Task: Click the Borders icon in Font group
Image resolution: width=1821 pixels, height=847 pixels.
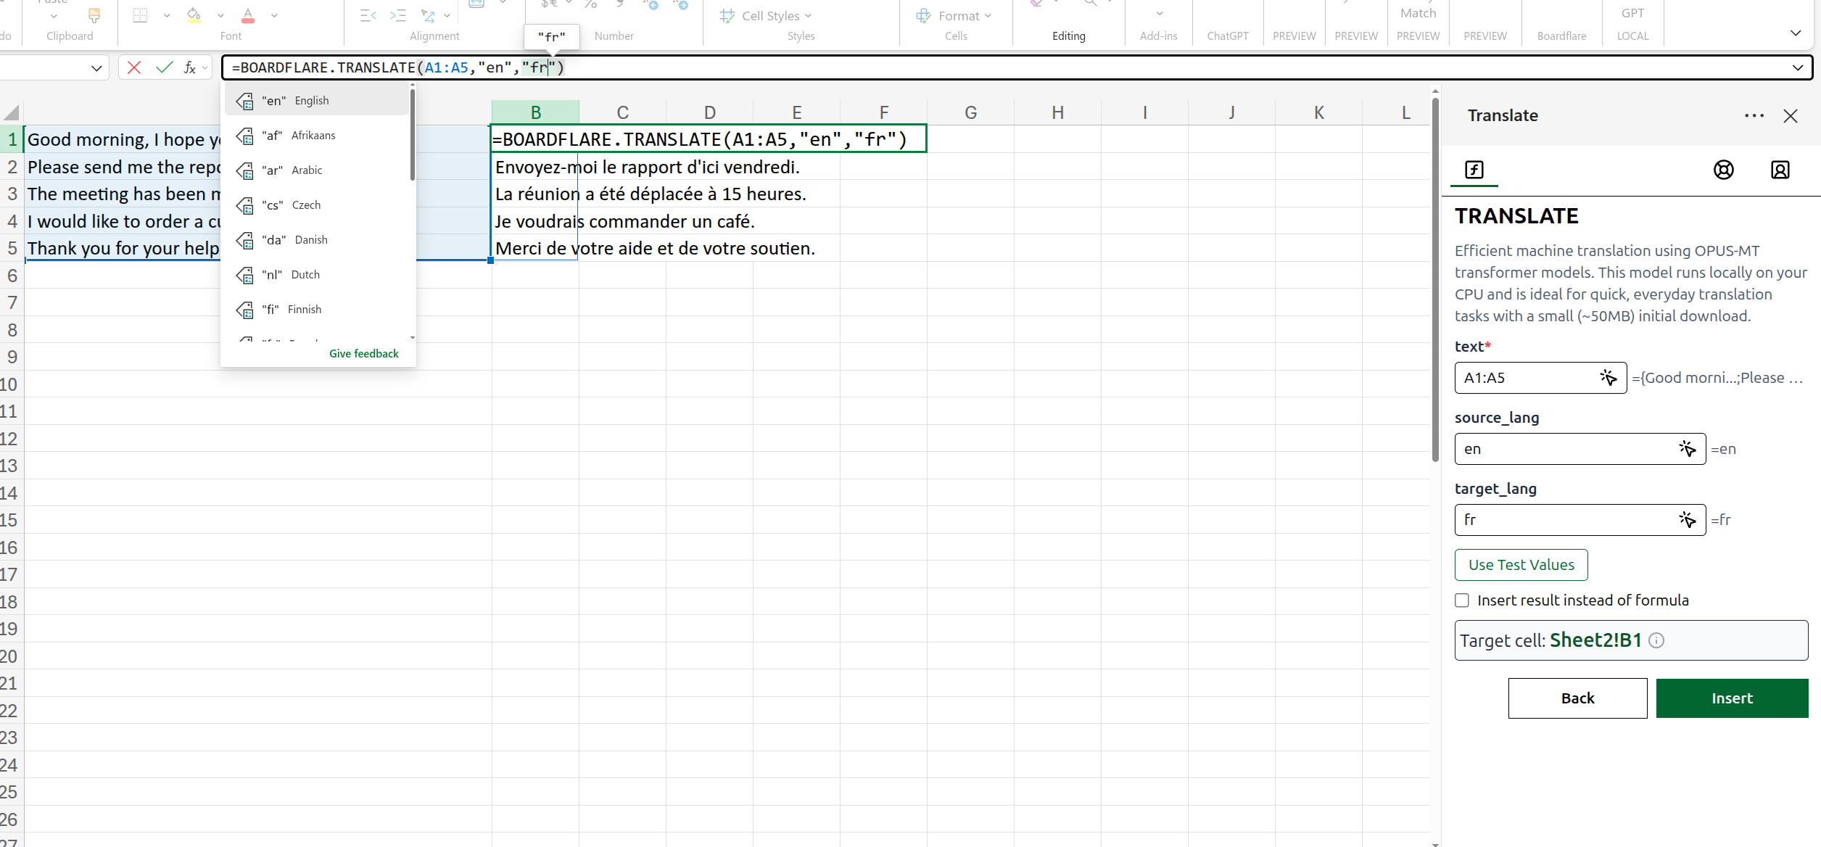Action: click(141, 15)
